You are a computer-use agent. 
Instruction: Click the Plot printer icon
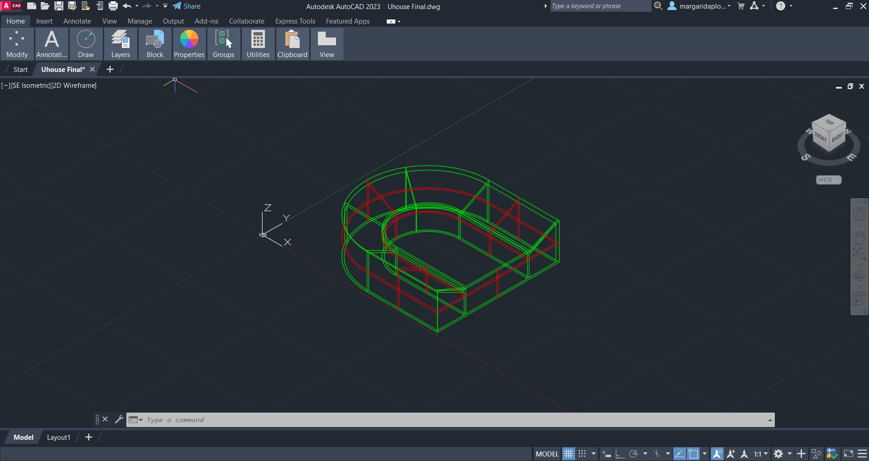[x=113, y=6]
